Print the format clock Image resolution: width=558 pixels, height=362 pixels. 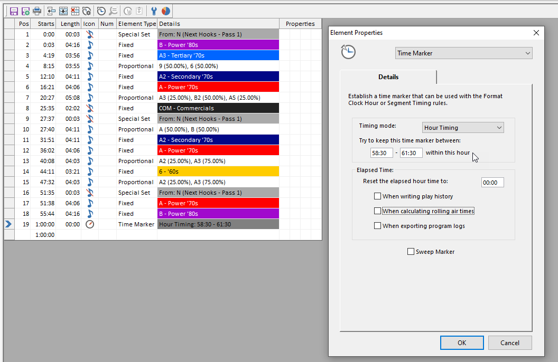[37, 12]
